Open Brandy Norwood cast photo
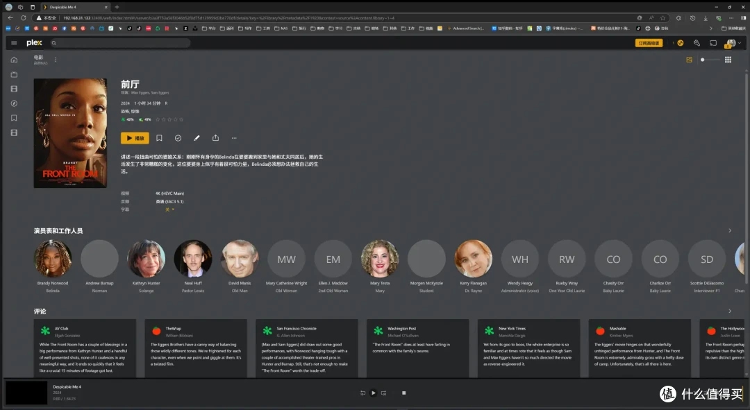 53,259
